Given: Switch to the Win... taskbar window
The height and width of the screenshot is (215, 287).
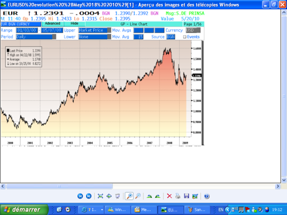Looking at the screenshot, I should [x=117, y=210].
